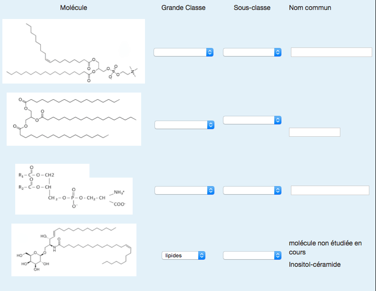
Task: Open the dropdown showing "lipides"
Action: (x=183, y=255)
